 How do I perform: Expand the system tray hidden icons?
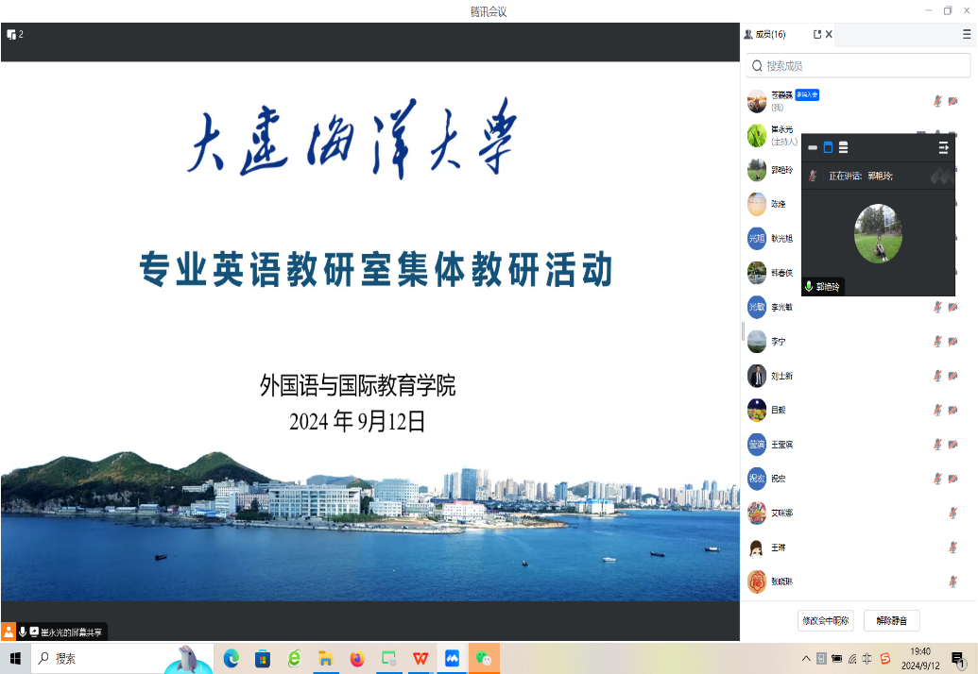pos(806,658)
